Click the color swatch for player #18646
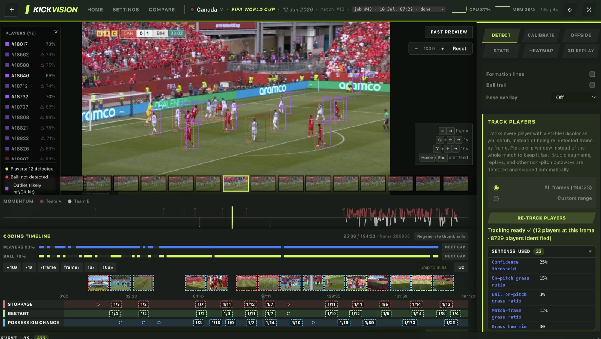 [7, 76]
